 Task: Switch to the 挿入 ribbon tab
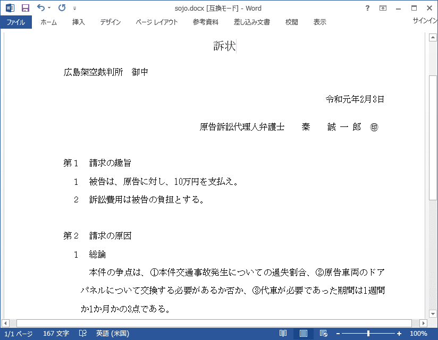(78, 22)
